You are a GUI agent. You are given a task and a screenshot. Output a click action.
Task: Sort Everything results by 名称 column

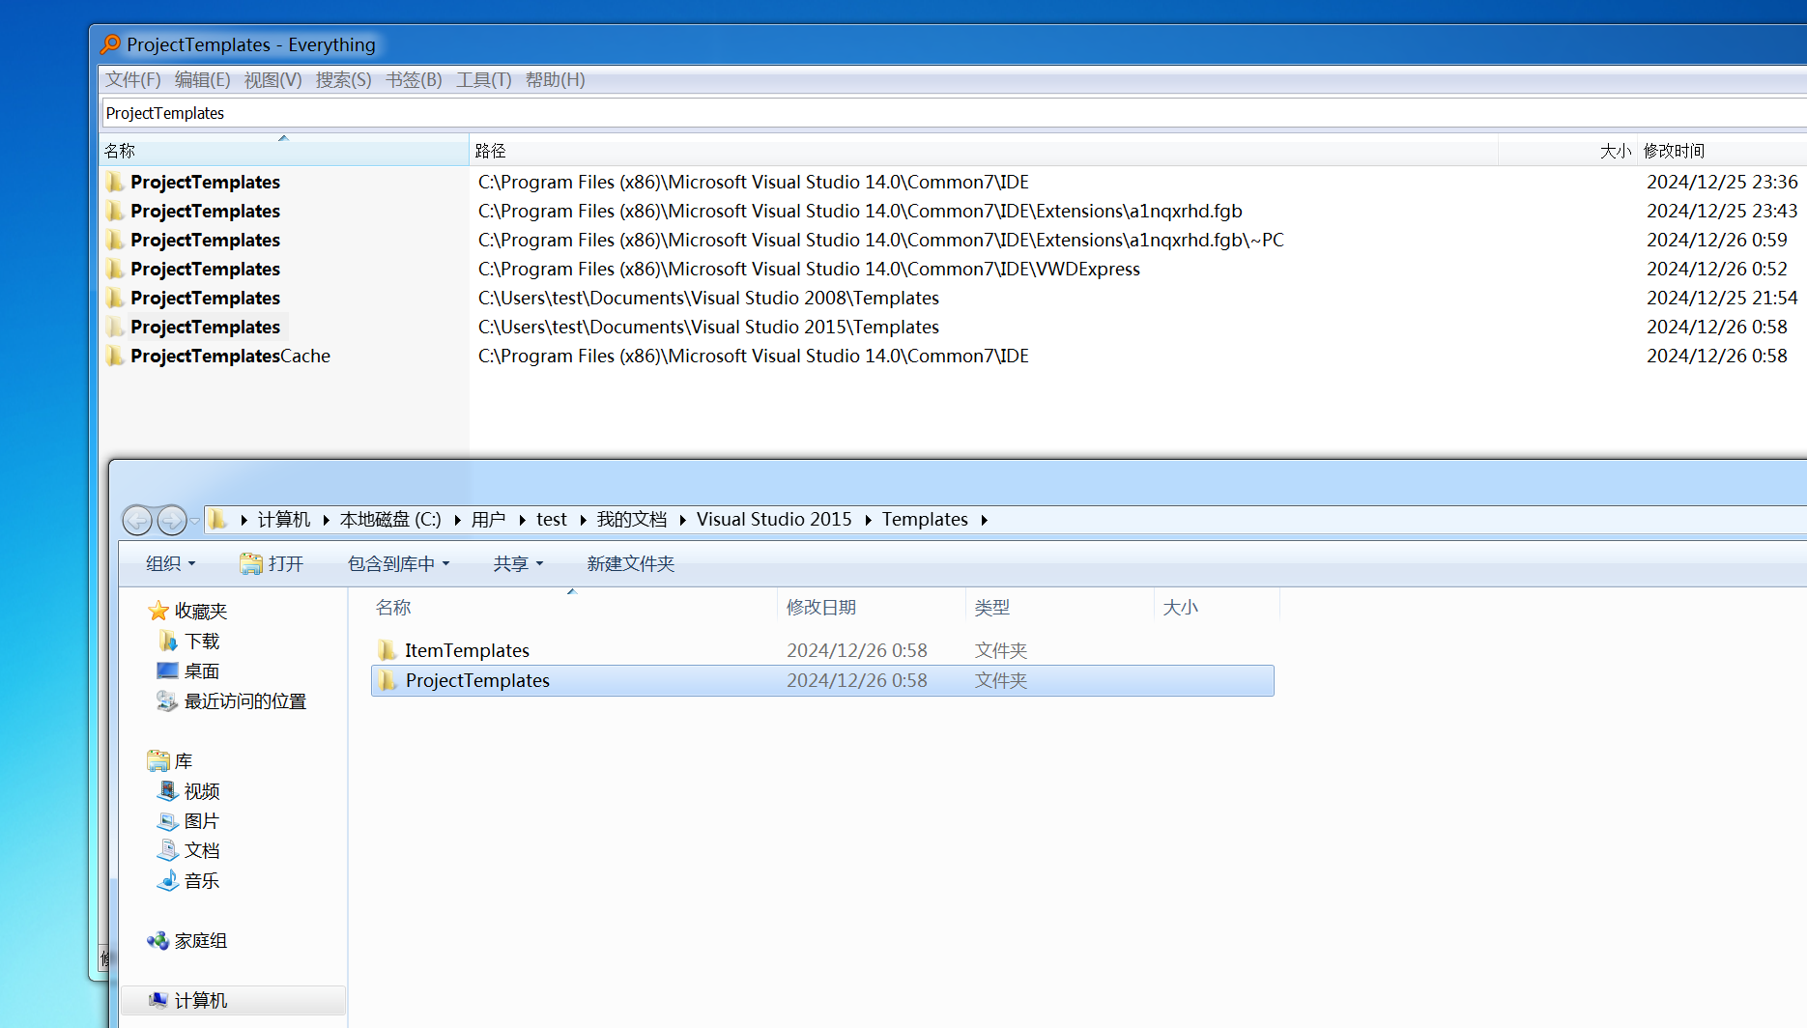coord(284,151)
